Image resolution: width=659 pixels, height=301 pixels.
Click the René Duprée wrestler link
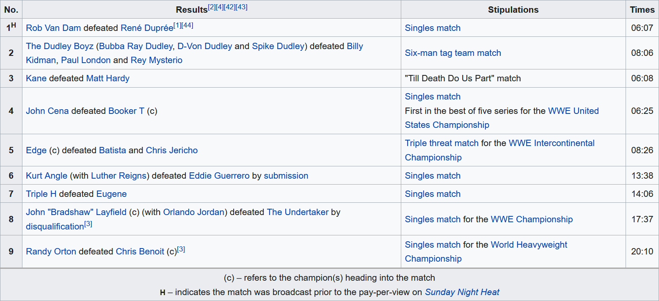(x=147, y=28)
